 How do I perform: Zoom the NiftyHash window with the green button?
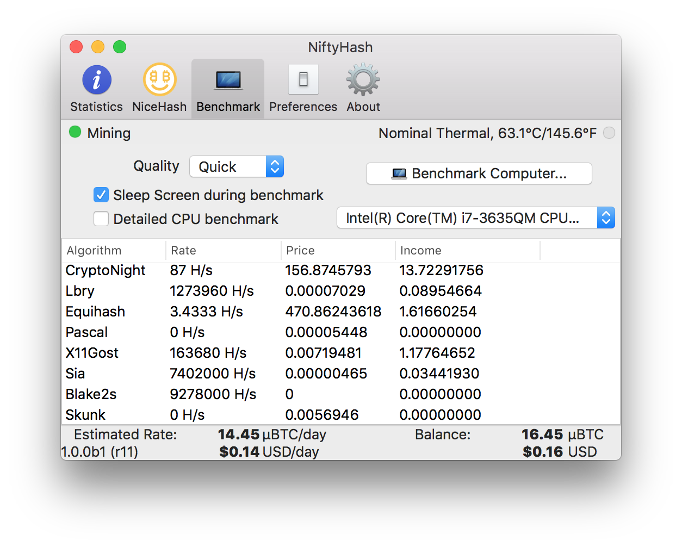pos(120,47)
